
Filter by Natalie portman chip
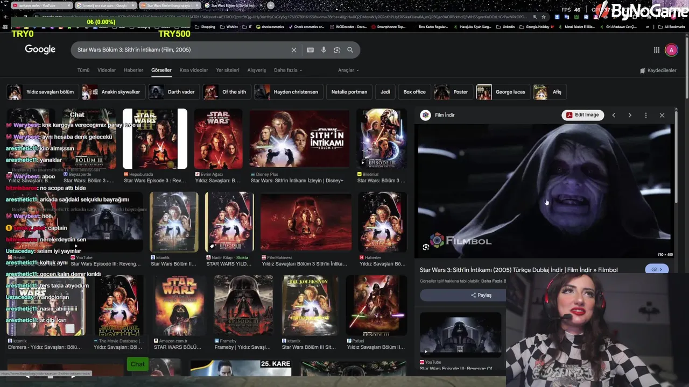[349, 92]
